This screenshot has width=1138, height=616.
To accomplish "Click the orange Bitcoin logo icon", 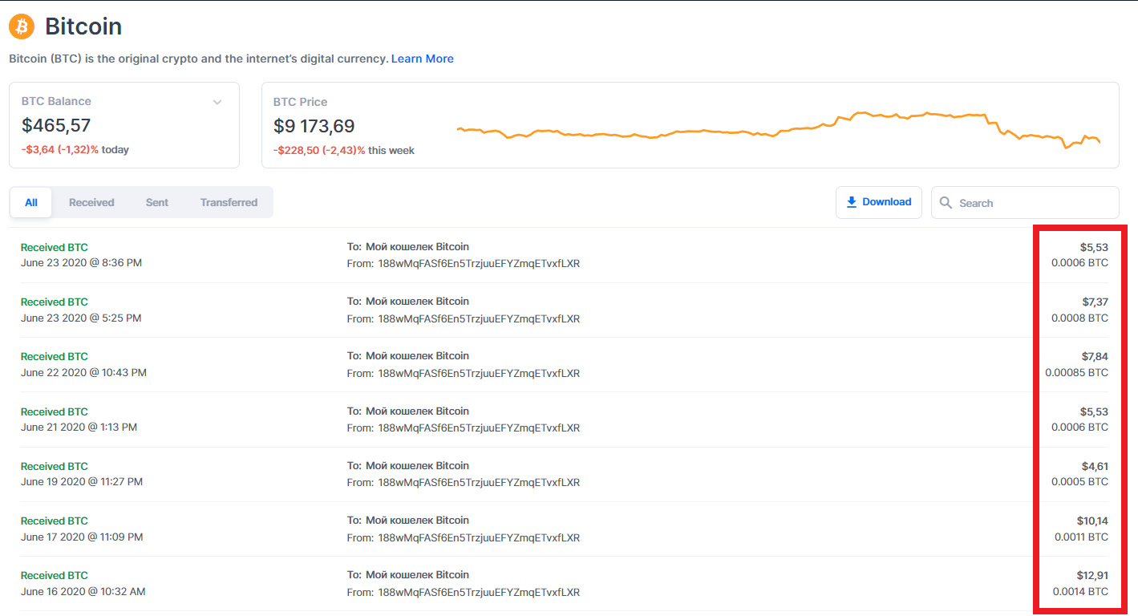I will (x=22, y=26).
